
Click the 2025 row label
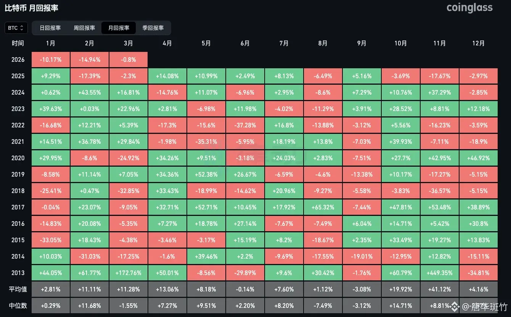coord(18,76)
